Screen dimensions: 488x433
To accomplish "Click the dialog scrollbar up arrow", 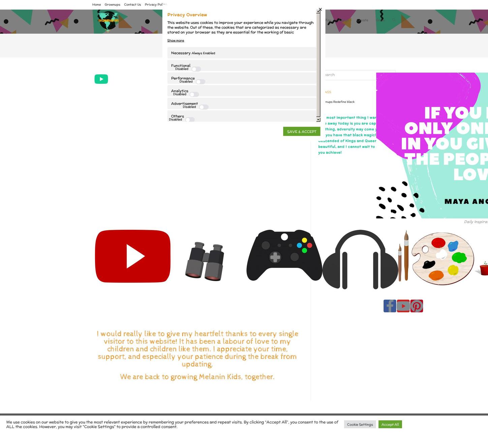I will coord(318,11).
